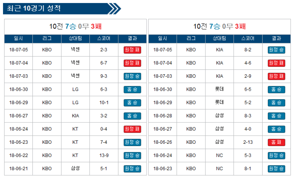
Task: Click the 원정 패 badge beside score 2-9
Action: (276, 76)
